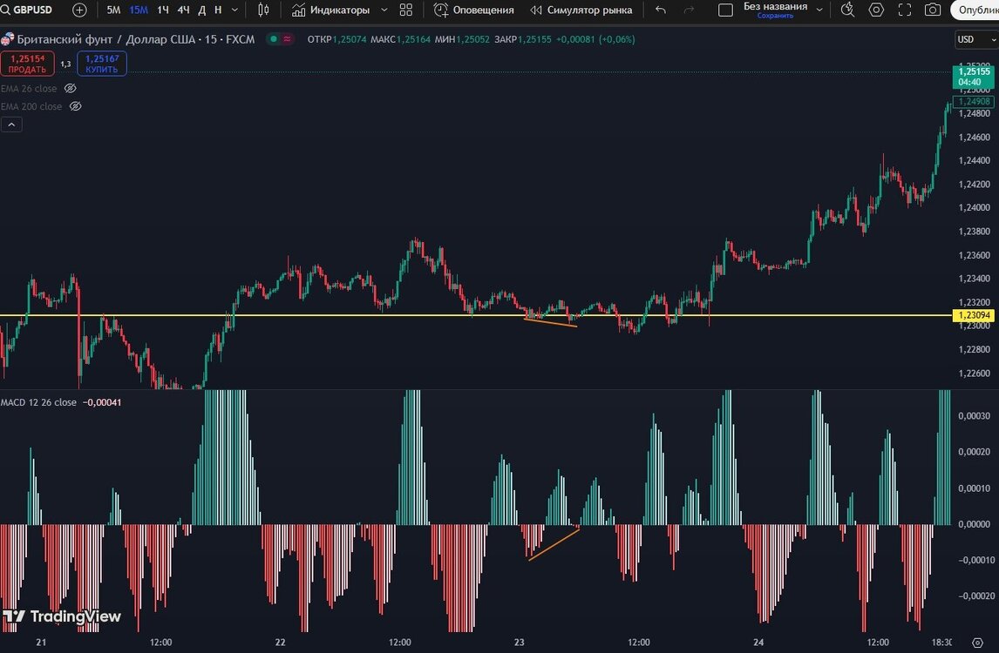Start Симулятор рынка replay mode
The height and width of the screenshot is (653, 999).
(581, 10)
